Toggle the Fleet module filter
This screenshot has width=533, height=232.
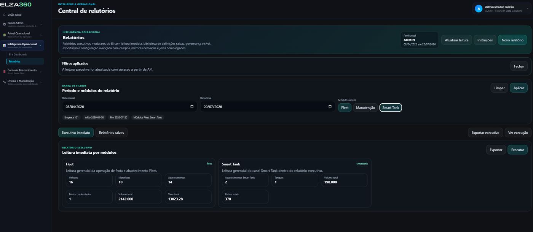tap(345, 107)
